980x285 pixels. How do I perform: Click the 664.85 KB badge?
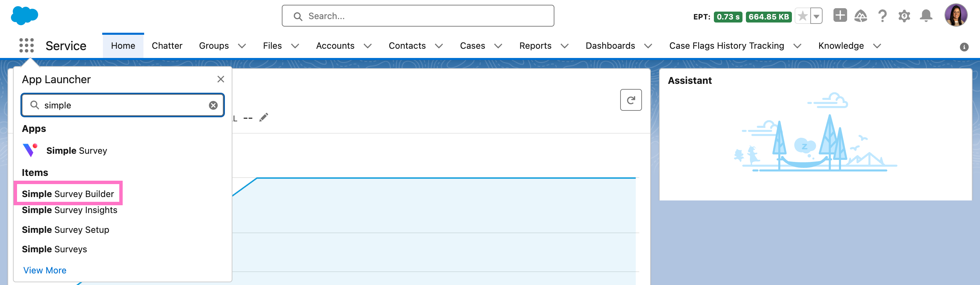click(768, 17)
